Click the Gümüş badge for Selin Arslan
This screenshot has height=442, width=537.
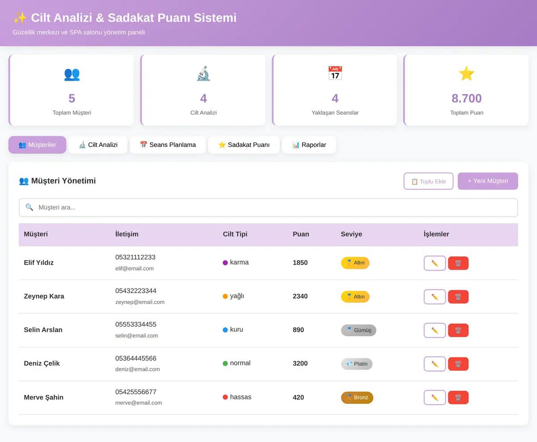pyautogui.click(x=358, y=330)
